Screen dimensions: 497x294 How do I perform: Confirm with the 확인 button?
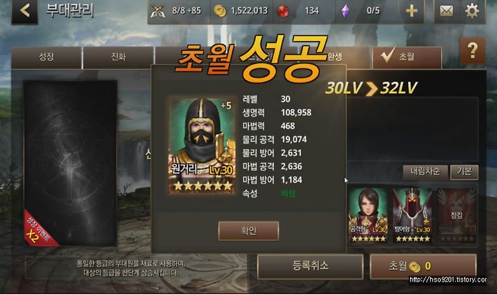click(x=248, y=231)
